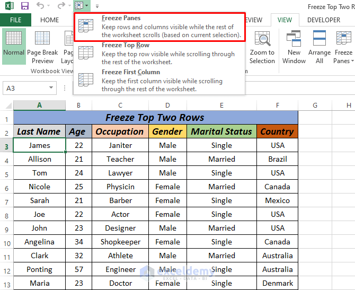Click Zoom to Selection button
Image resolution: width=355 pixels, height=290 pixels.
[x=262, y=47]
